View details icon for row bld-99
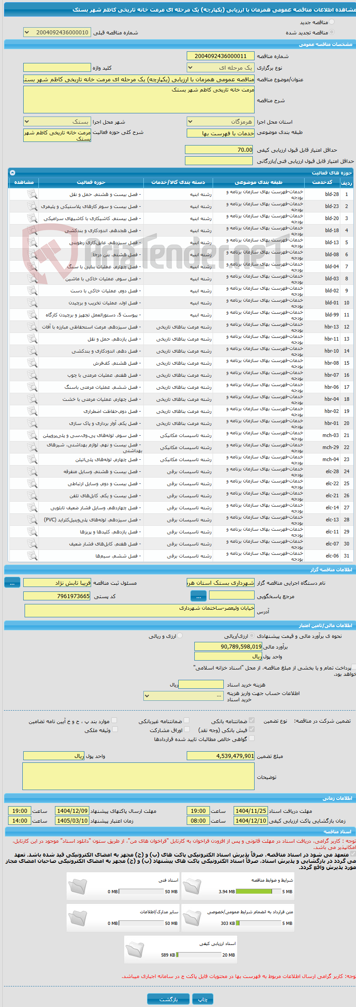Viewport: 356px width, 1007px height. pos(32,315)
